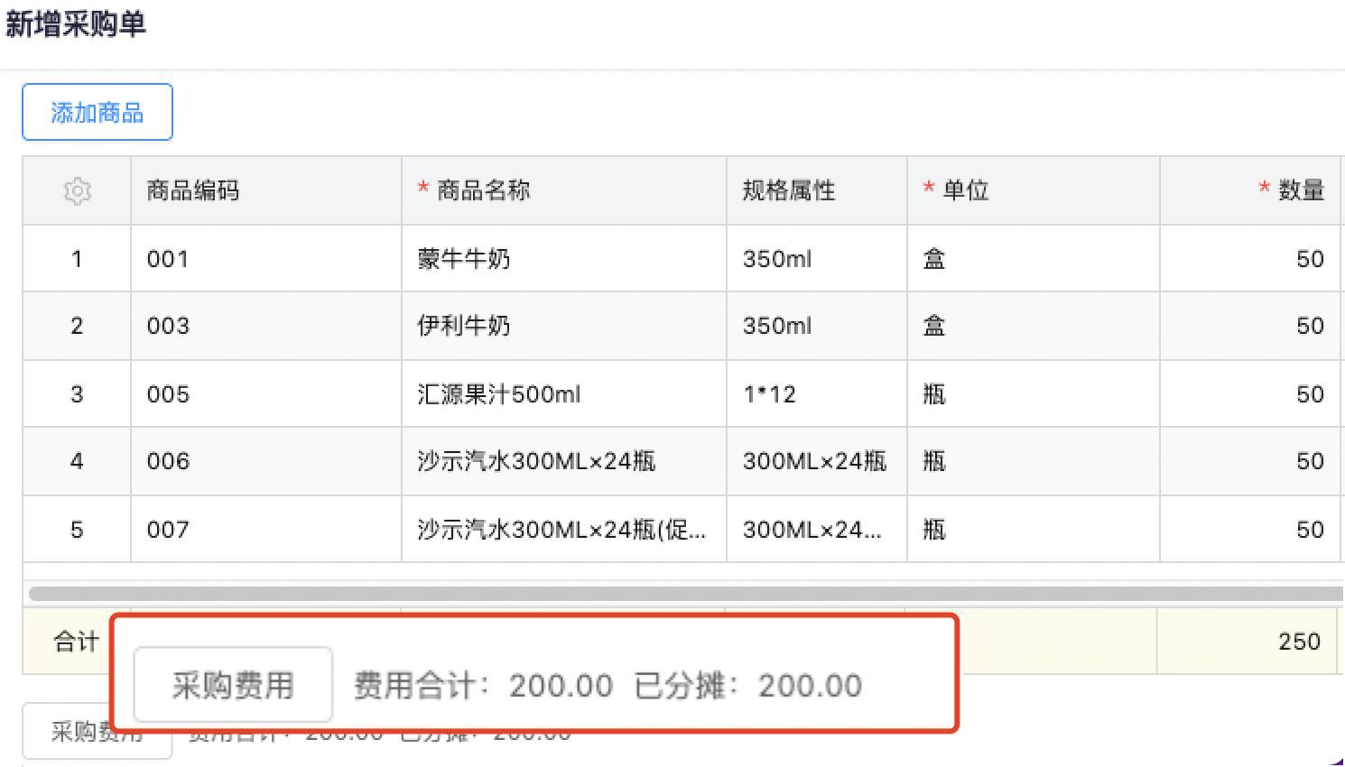Viewport: 1345px width, 767px height.
Task: Click row number 5 cell
Action: coord(77,530)
